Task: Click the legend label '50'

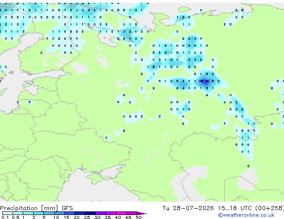Action: click(x=138, y=217)
